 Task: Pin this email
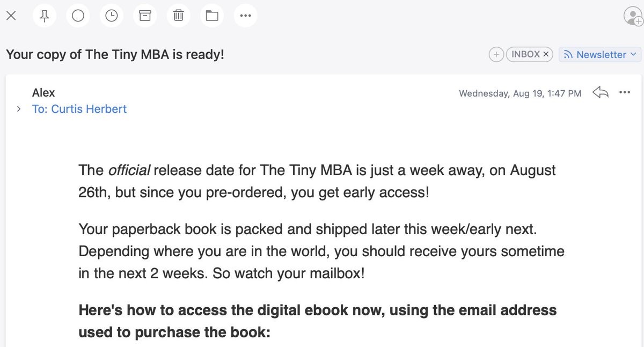[45, 16]
